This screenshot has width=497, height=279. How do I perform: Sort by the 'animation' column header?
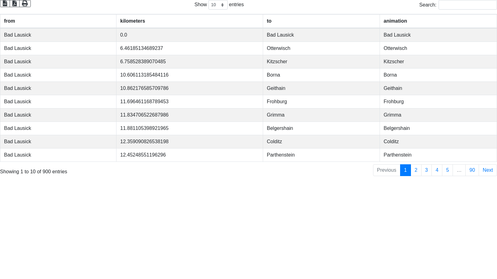coord(395,21)
